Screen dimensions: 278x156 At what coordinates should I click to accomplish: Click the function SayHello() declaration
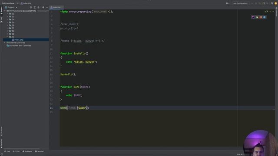click(x=74, y=53)
